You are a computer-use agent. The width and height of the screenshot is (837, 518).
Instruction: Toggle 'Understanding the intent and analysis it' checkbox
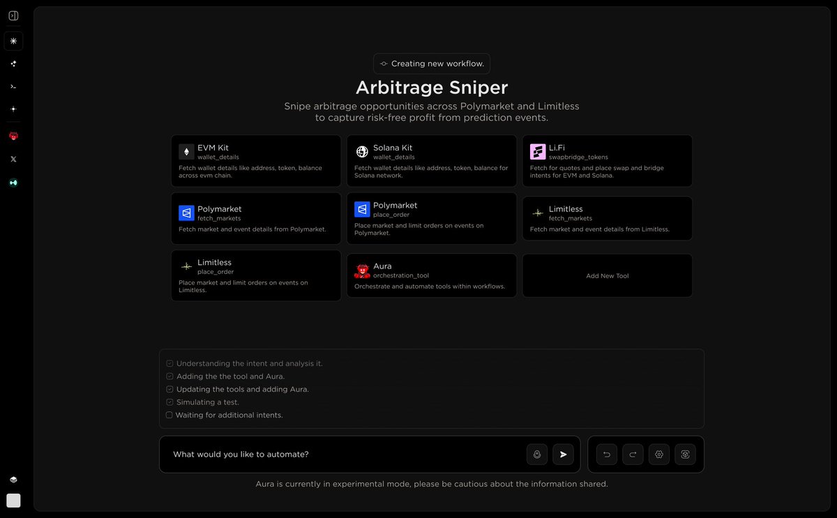(169, 363)
